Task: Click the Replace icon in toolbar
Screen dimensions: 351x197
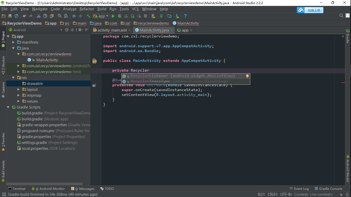Action: (66, 16)
